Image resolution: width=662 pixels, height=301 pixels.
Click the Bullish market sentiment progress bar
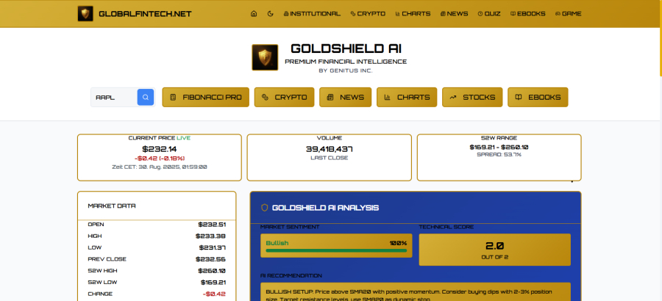point(336,250)
